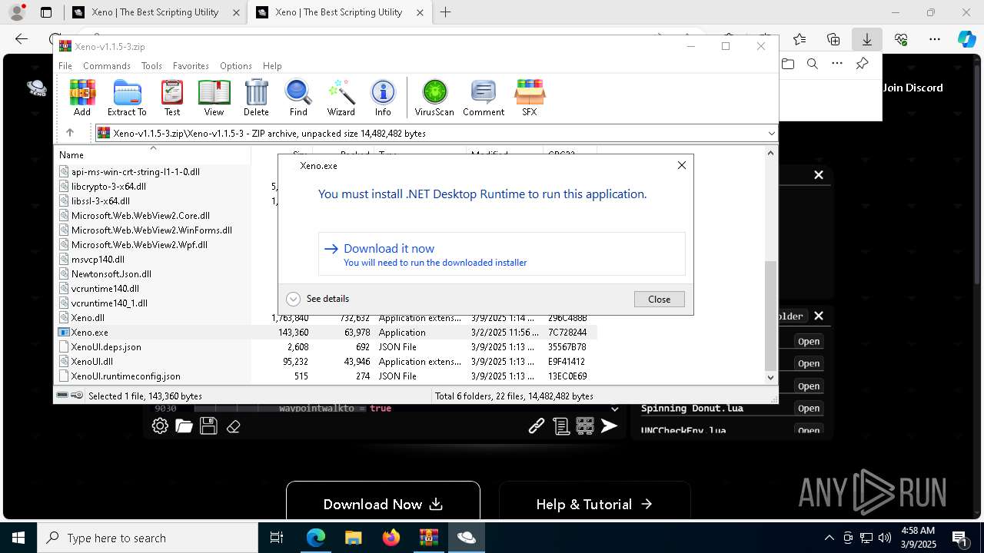
Task: Click the View file icon
Action: point(214,98)
